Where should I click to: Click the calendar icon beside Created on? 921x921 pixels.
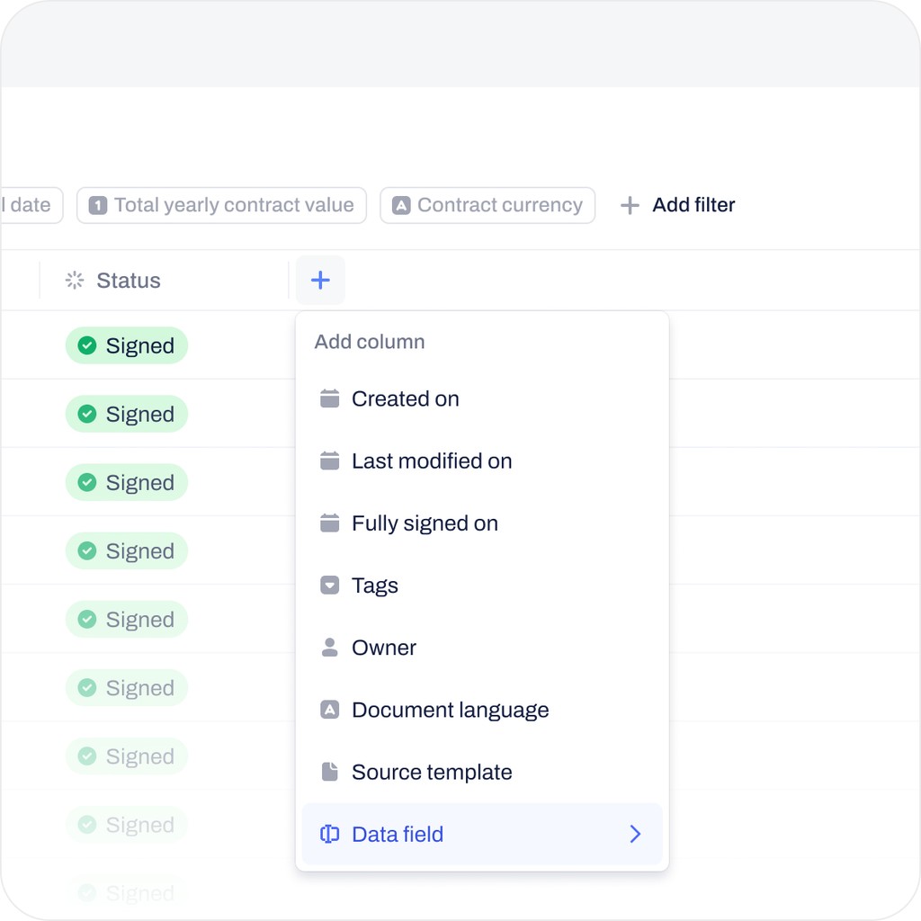coord(329,398)
